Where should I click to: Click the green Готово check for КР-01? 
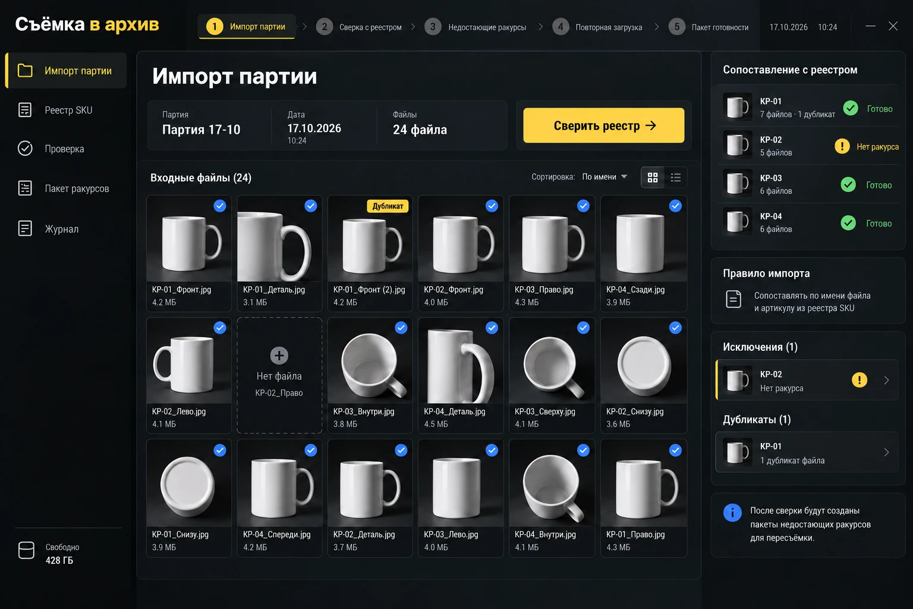coord(851,108)
